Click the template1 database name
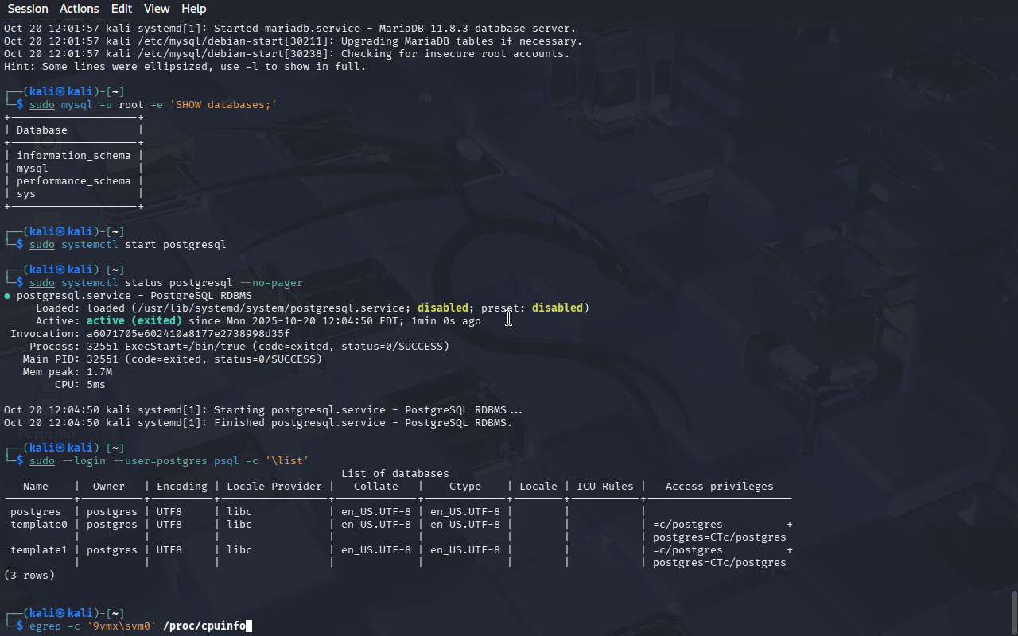The image size is (1018, 636). (39, 550)
